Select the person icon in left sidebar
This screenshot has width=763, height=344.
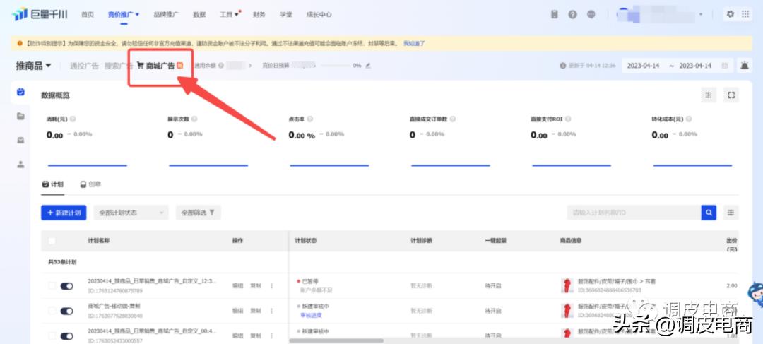coord(20,165)
